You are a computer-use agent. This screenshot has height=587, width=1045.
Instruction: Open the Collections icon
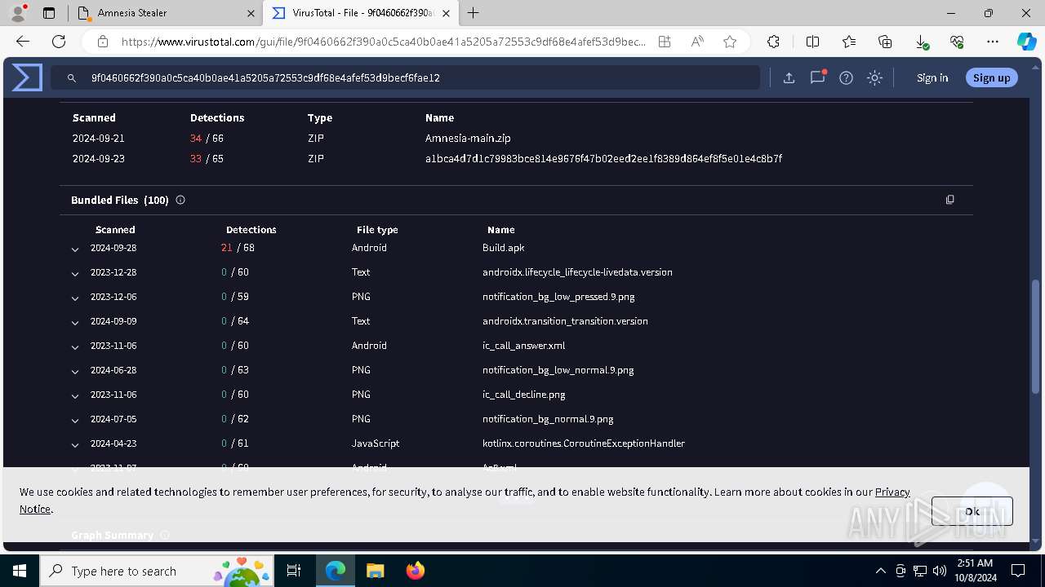click(x=885, y=42)
